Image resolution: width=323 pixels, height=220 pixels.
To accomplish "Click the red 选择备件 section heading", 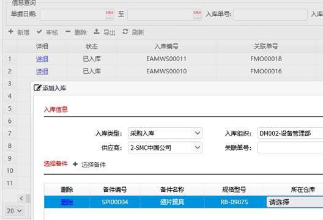I will point(56,164).
